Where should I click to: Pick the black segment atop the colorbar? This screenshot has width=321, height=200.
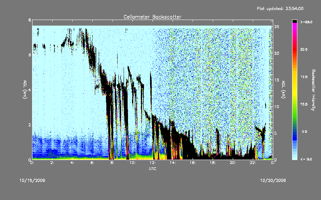click(x=295, y=21)
